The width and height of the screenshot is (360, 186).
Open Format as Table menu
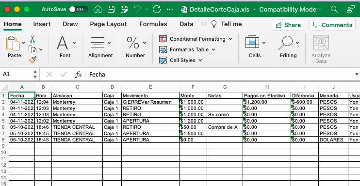pos(187,49)
